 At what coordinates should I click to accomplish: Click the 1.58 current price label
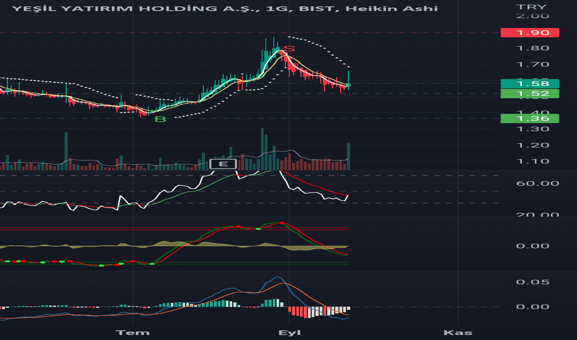530,84
